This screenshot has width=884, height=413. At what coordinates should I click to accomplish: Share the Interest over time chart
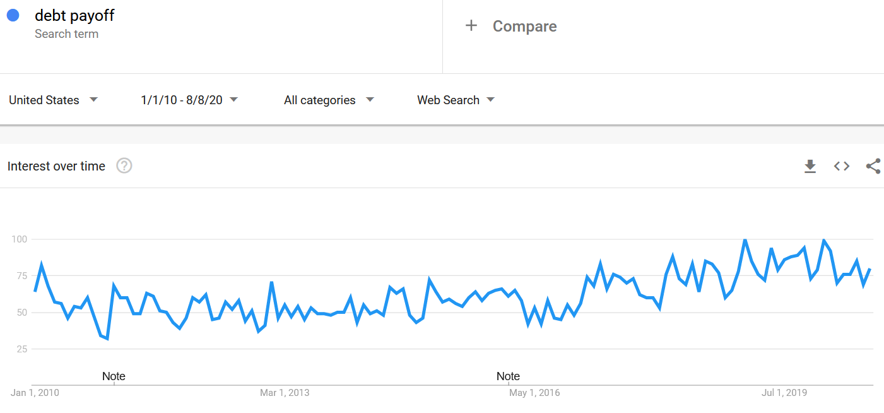tap(873, 166)
